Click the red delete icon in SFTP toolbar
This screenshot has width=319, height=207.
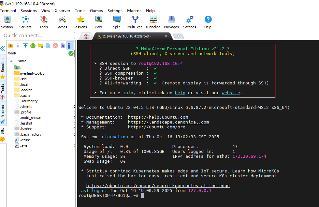pos(55,46)
